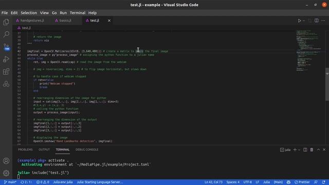The height and width of the screenshot is (185, 329).
Task: Close the bottom panel
Action: 324,150
